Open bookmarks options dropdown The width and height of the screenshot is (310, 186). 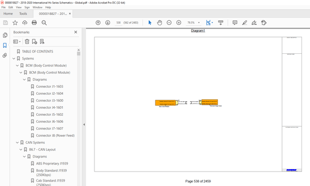pos(17,41)
